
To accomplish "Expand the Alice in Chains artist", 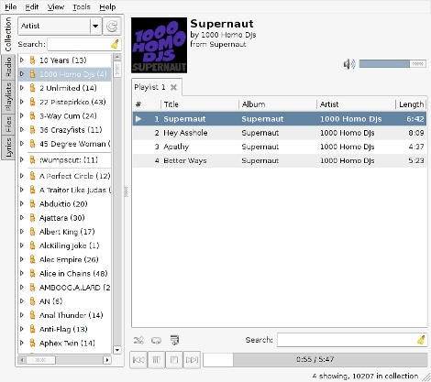I will [x=22, y=273].
